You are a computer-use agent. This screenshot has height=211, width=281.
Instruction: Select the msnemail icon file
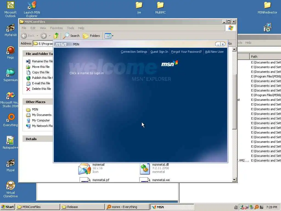(x=91, y=168)
